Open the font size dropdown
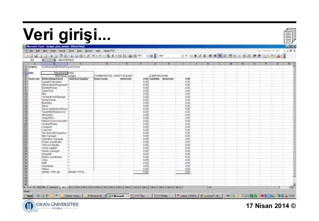The image size is (319, 221). pyautogui.click(x=190, y=56)
